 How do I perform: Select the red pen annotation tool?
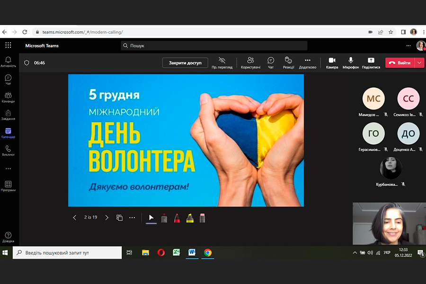[x=177, y=218]
